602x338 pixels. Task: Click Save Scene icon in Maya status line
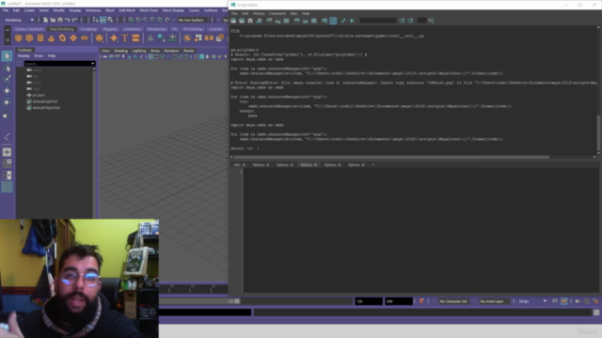coord(60,20)
